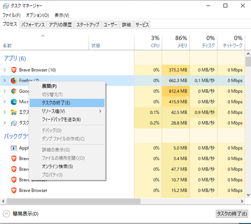Switch to the 詳細 tab
This screenshot has height=224, width=251.
click(126, 25)
